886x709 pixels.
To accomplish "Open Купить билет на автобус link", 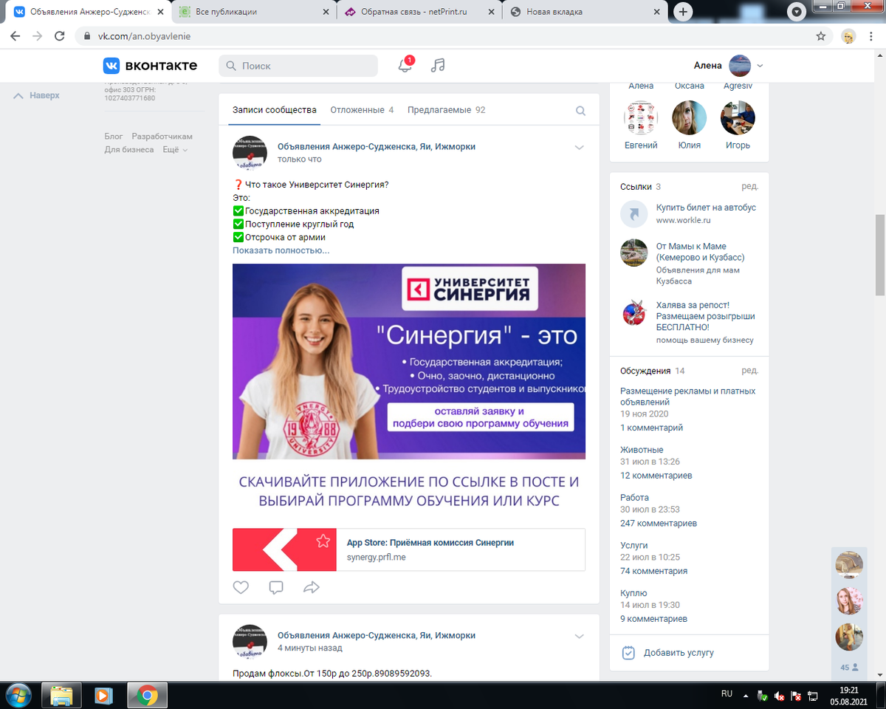I will [x=706, y=208].
